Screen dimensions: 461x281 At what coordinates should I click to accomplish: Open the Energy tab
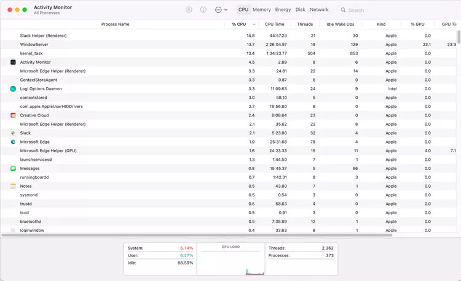pyautogui.click(x=283, y=10)
